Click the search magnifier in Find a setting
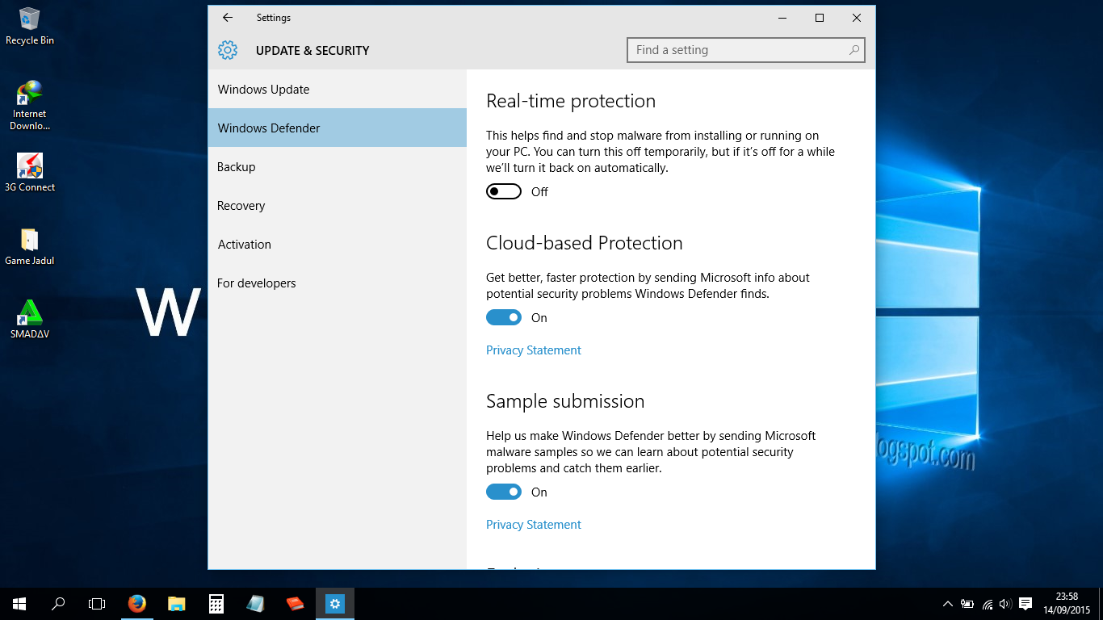 click(853, 50)
